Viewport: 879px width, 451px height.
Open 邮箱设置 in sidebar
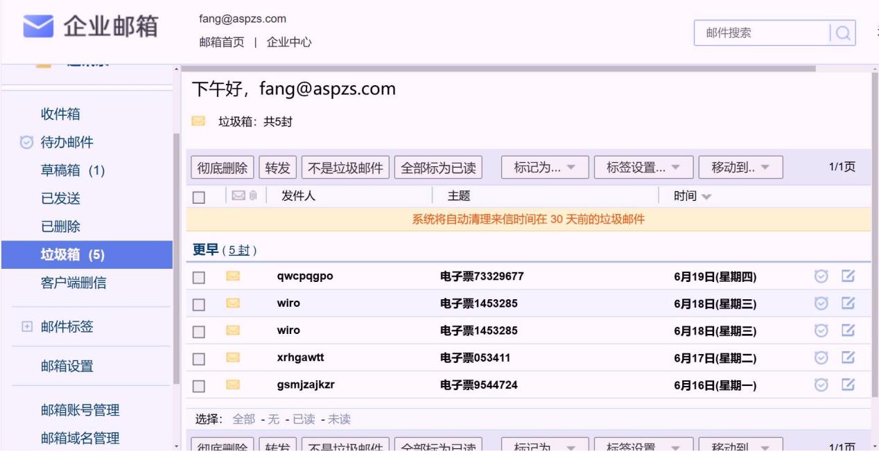67,366
